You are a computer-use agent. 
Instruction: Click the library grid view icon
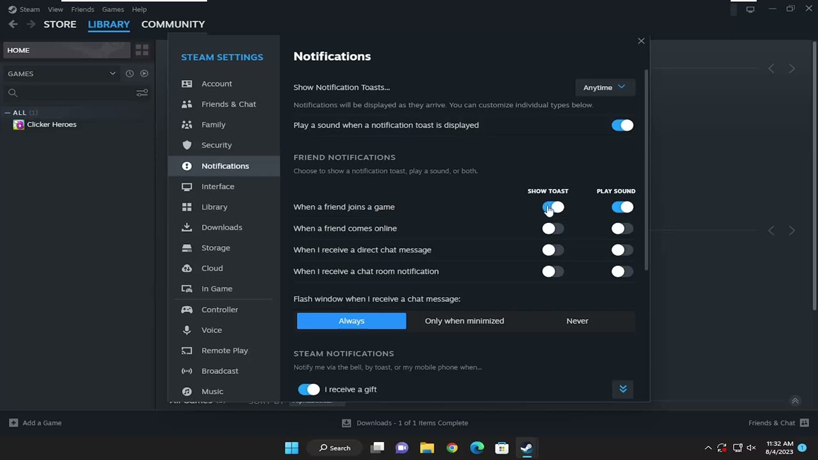(142, 50)
